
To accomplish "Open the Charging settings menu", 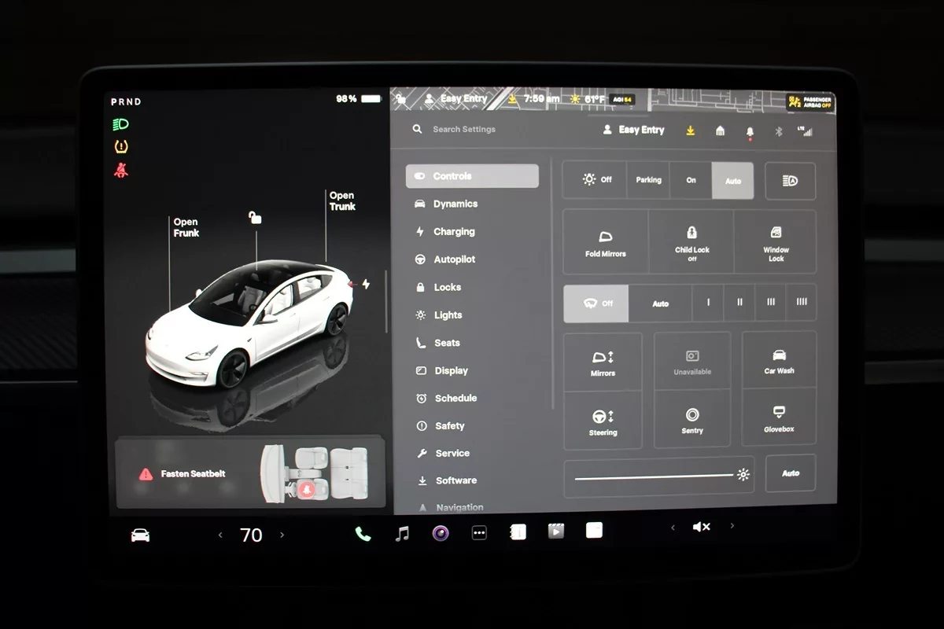I will (454, 232).
